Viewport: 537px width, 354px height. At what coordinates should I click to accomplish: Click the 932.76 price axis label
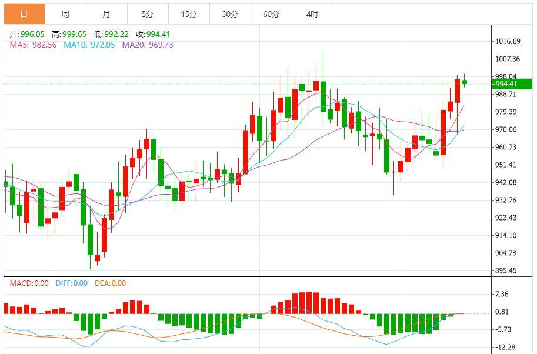tap(506, 200)
